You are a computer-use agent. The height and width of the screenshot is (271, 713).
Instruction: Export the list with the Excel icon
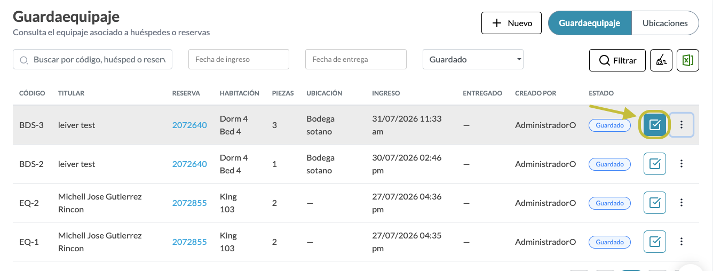point(688,60)
